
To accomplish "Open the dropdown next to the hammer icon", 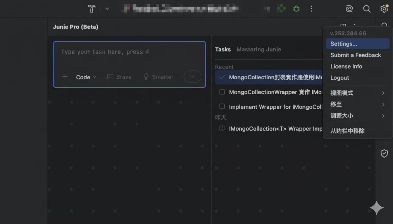I will (x=107, y=9).
